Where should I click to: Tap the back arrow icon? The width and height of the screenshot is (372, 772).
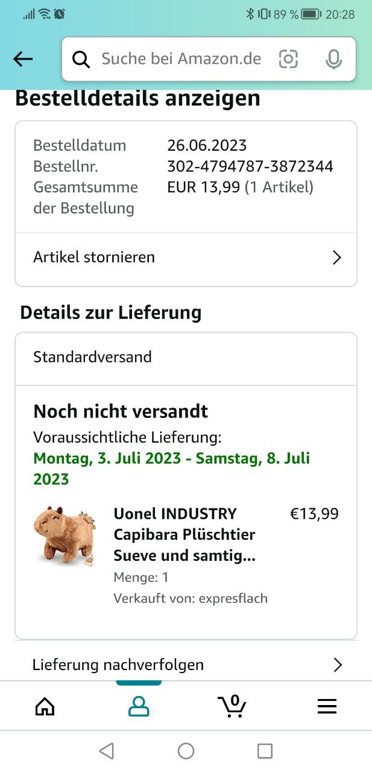coord(23,59)
